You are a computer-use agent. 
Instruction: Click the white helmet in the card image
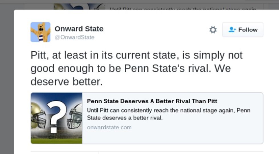(75, 117)
